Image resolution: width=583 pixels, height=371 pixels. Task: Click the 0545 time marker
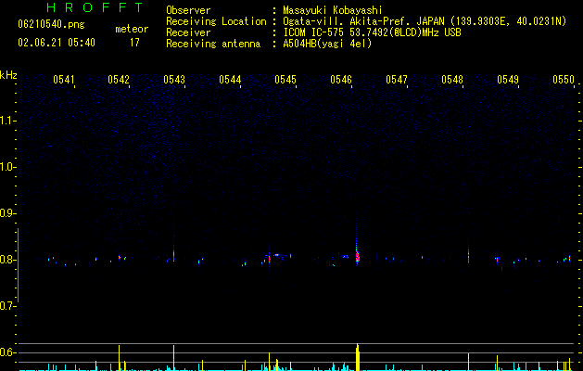click(x=285, y=80)
